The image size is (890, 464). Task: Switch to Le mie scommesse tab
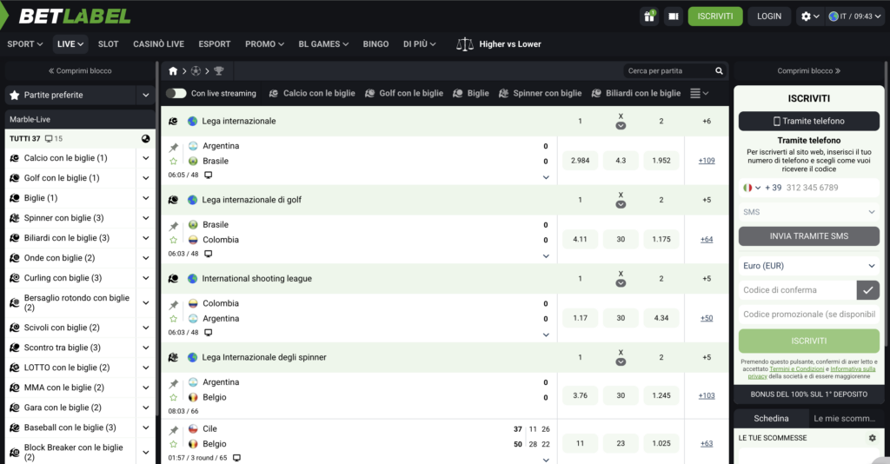844,419
